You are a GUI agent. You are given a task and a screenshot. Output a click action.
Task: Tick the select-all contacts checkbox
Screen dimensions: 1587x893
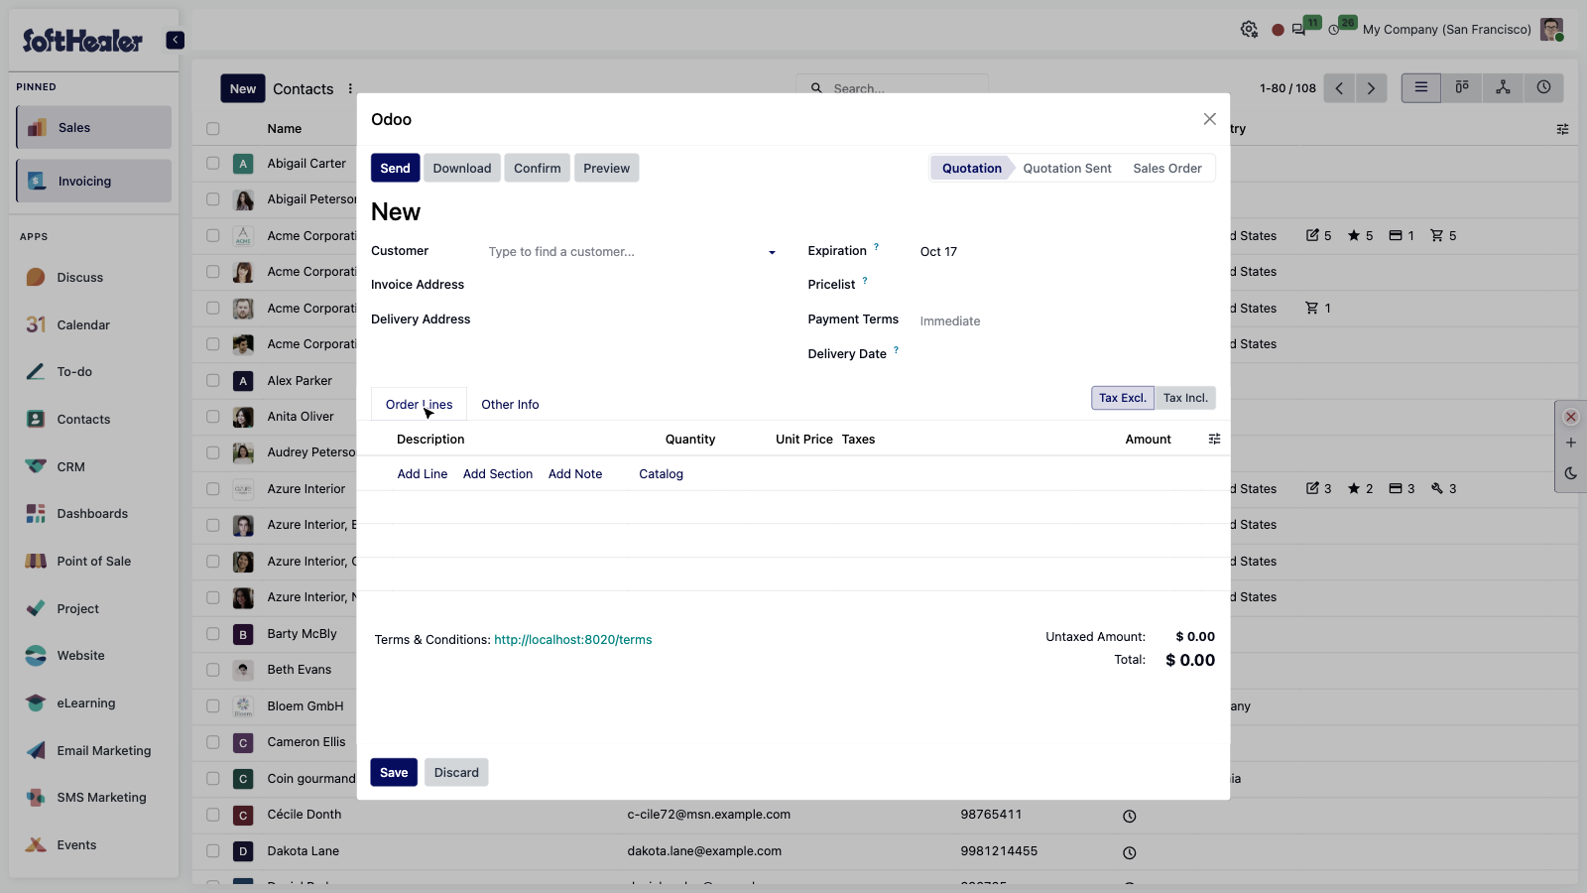click(x=213, y=129)
